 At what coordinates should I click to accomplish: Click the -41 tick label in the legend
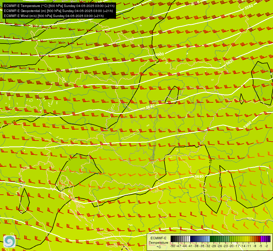(190, 246)
